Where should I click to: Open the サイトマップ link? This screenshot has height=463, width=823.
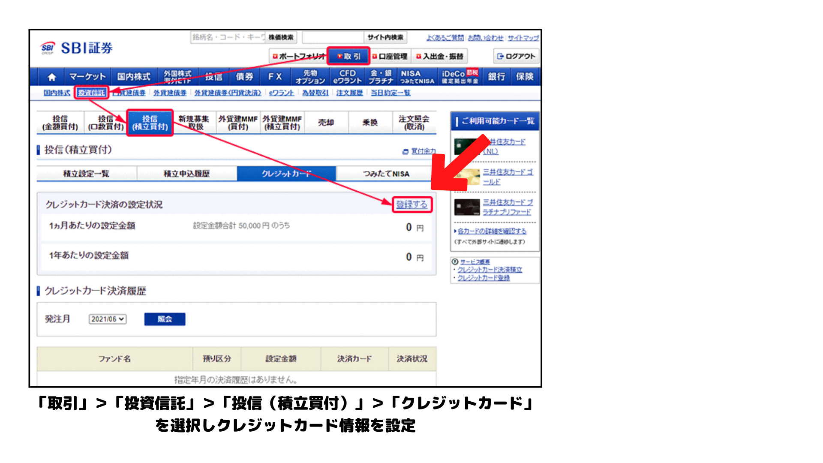[x=523, y=38]
